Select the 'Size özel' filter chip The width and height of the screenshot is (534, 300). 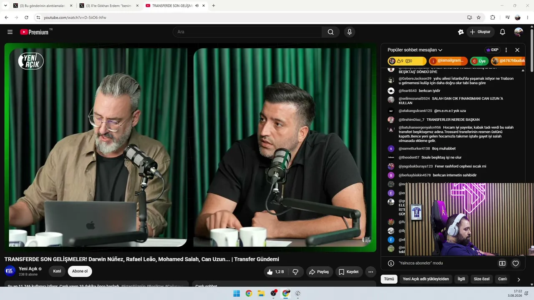click(481, 279)
